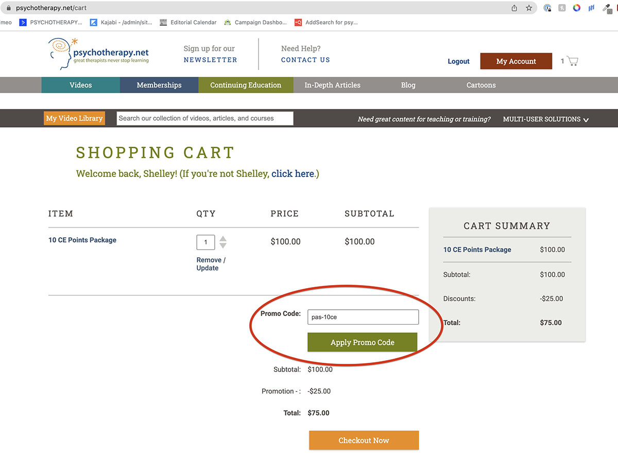The image size is (618, 460).
Task: Go to the Blog tab
Action: click(x=408, y=85)
